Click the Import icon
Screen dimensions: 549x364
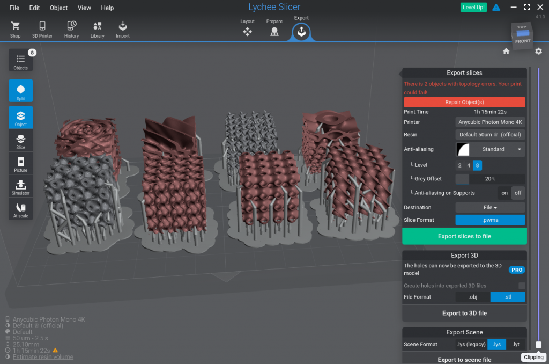click(x=123, y=30)
